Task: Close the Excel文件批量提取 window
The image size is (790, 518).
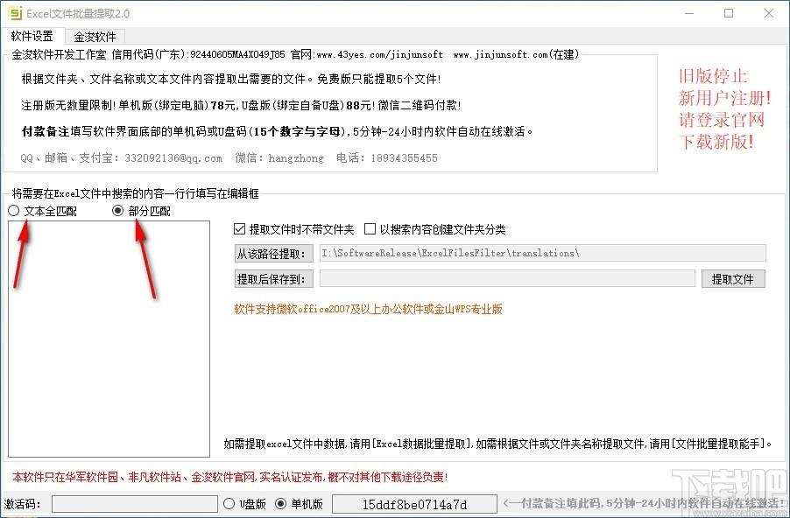Action: click(769, 13)
